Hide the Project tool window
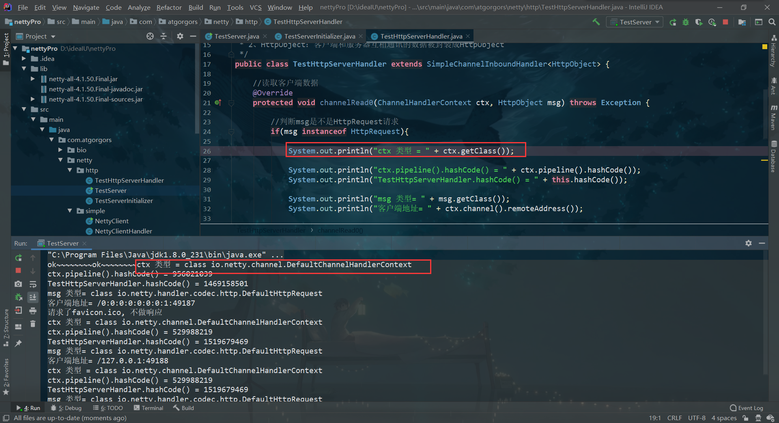The height and width of the screenshot is (423, 779). point(193,36)
